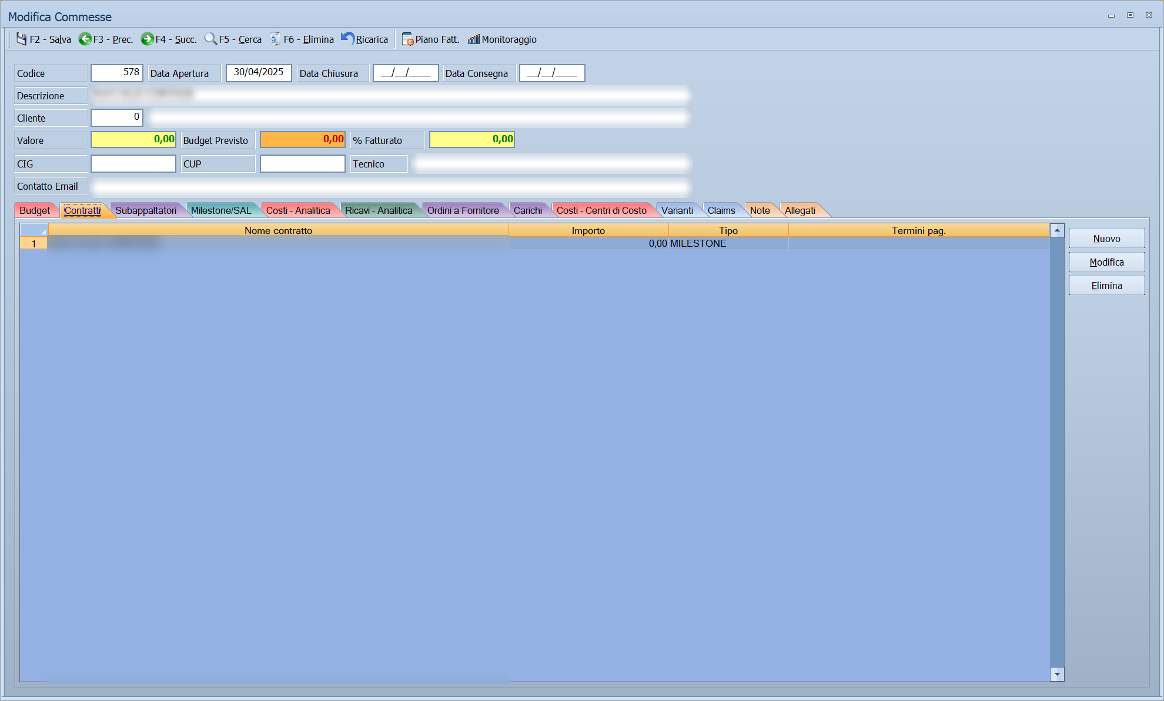
Task: Click the Cliente code field
Action: pos(117,118)
